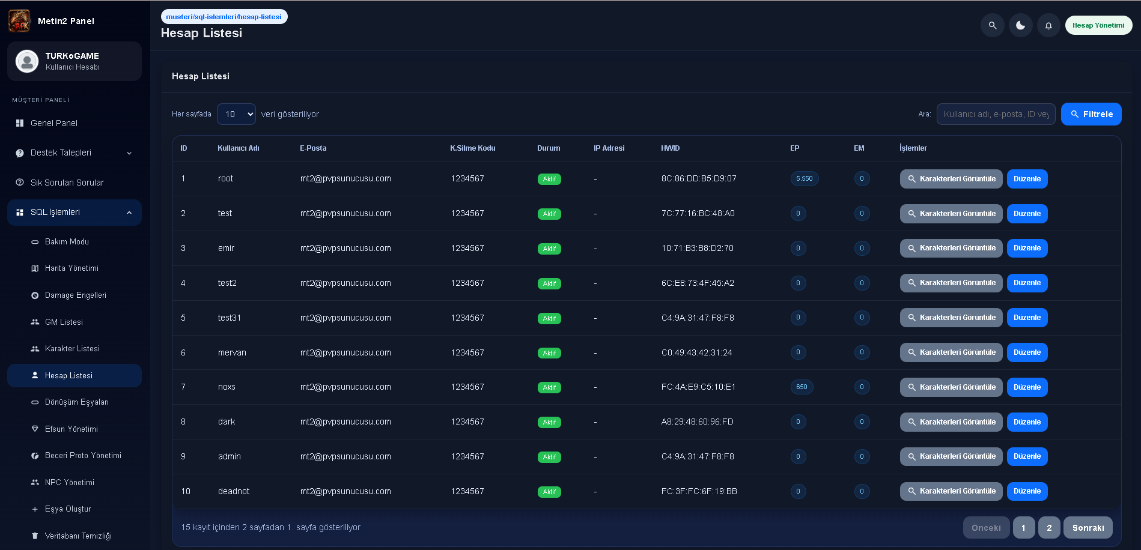View characters for user mervan
Viewport: 1141px width, 550px height.
tap(951, 352)
